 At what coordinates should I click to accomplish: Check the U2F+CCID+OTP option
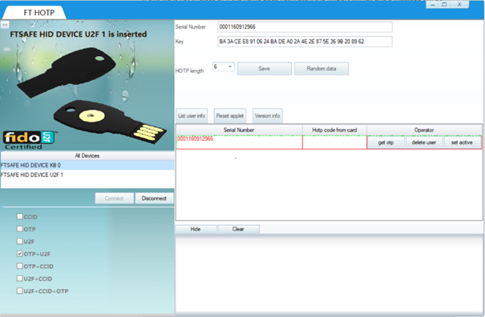pos(20,291)
